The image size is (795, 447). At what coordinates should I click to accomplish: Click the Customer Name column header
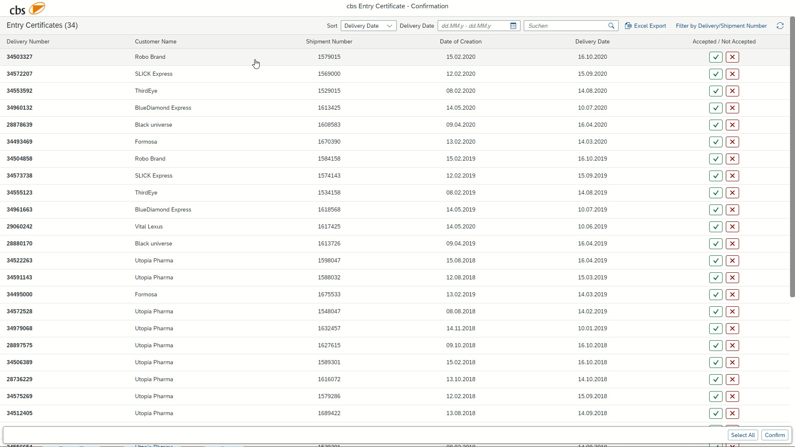tap(155, 41)
